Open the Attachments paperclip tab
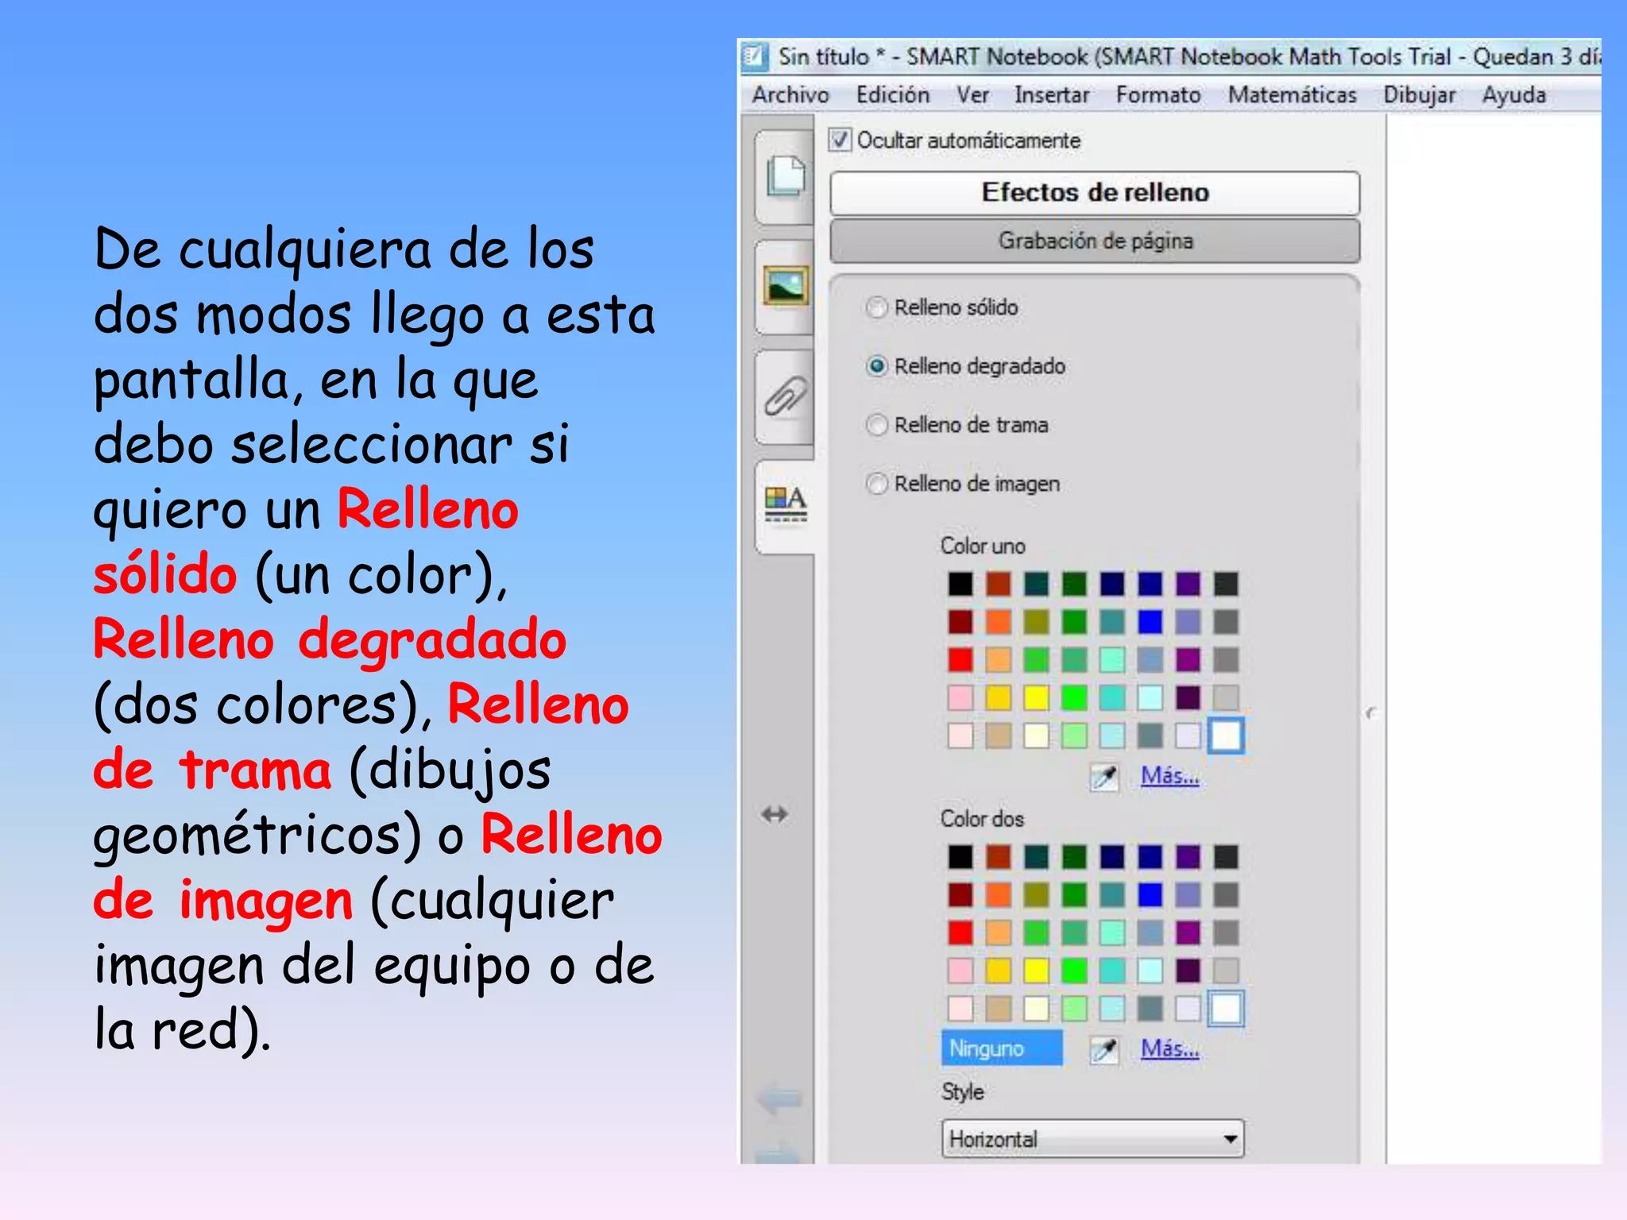The image size is (1627, 1220). [785, 396]
